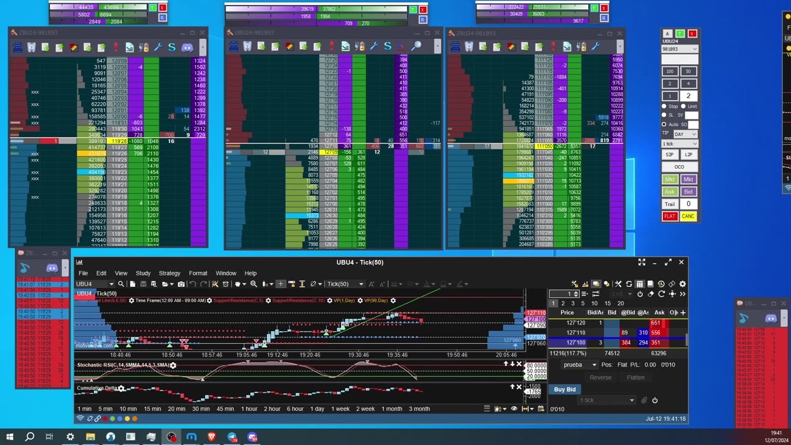Image resolution: width=791 pixels, height=445 pixels.
Task: Open Stochastic RSI study settings gear
Action: coord(173,365)
